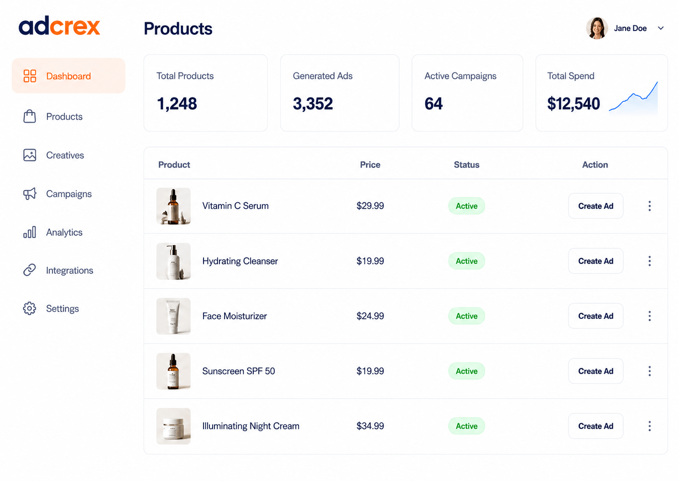Open more actions for Illuminating Night Cream
Viewport: 679px width, 481px height.
tap(649, 426)
